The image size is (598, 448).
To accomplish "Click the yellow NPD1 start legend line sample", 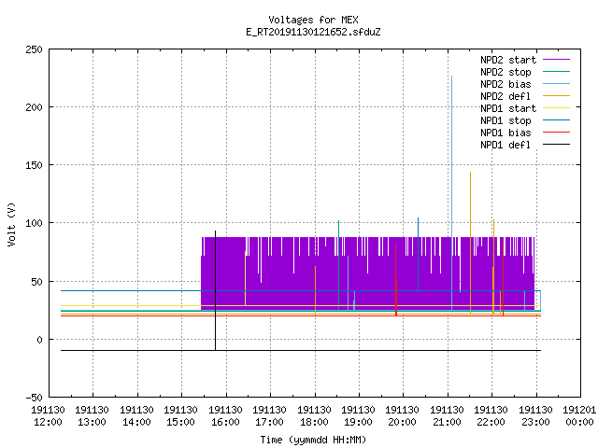I will coord(556,108).
